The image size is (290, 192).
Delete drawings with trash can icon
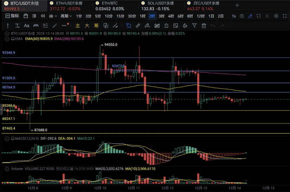[x=203, y=26]
